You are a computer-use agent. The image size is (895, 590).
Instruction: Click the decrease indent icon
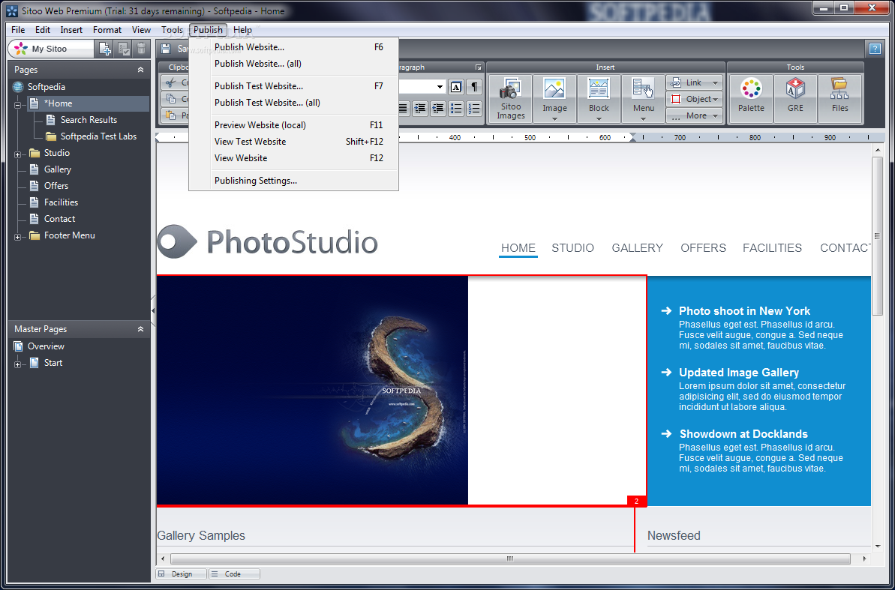point(438,109)
